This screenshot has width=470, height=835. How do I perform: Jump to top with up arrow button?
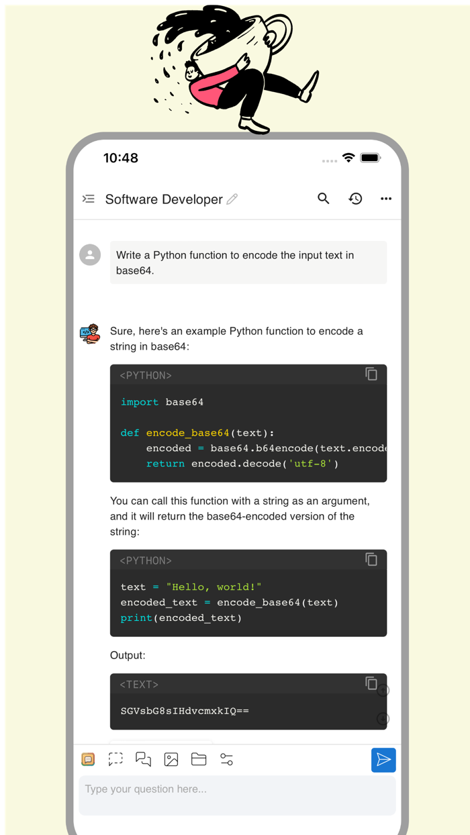[383, 690]
